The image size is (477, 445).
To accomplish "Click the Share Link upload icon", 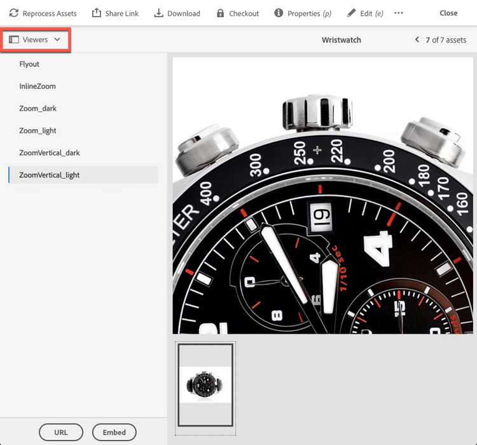I will (x=97, y=13).
